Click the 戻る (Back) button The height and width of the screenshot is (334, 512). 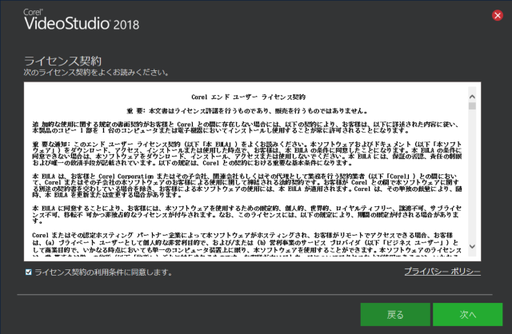tap(395, 315)
